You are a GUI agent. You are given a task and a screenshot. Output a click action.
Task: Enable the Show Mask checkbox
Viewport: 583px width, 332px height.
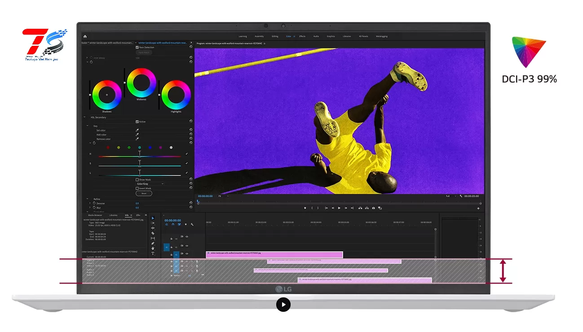tap(137, 180)
